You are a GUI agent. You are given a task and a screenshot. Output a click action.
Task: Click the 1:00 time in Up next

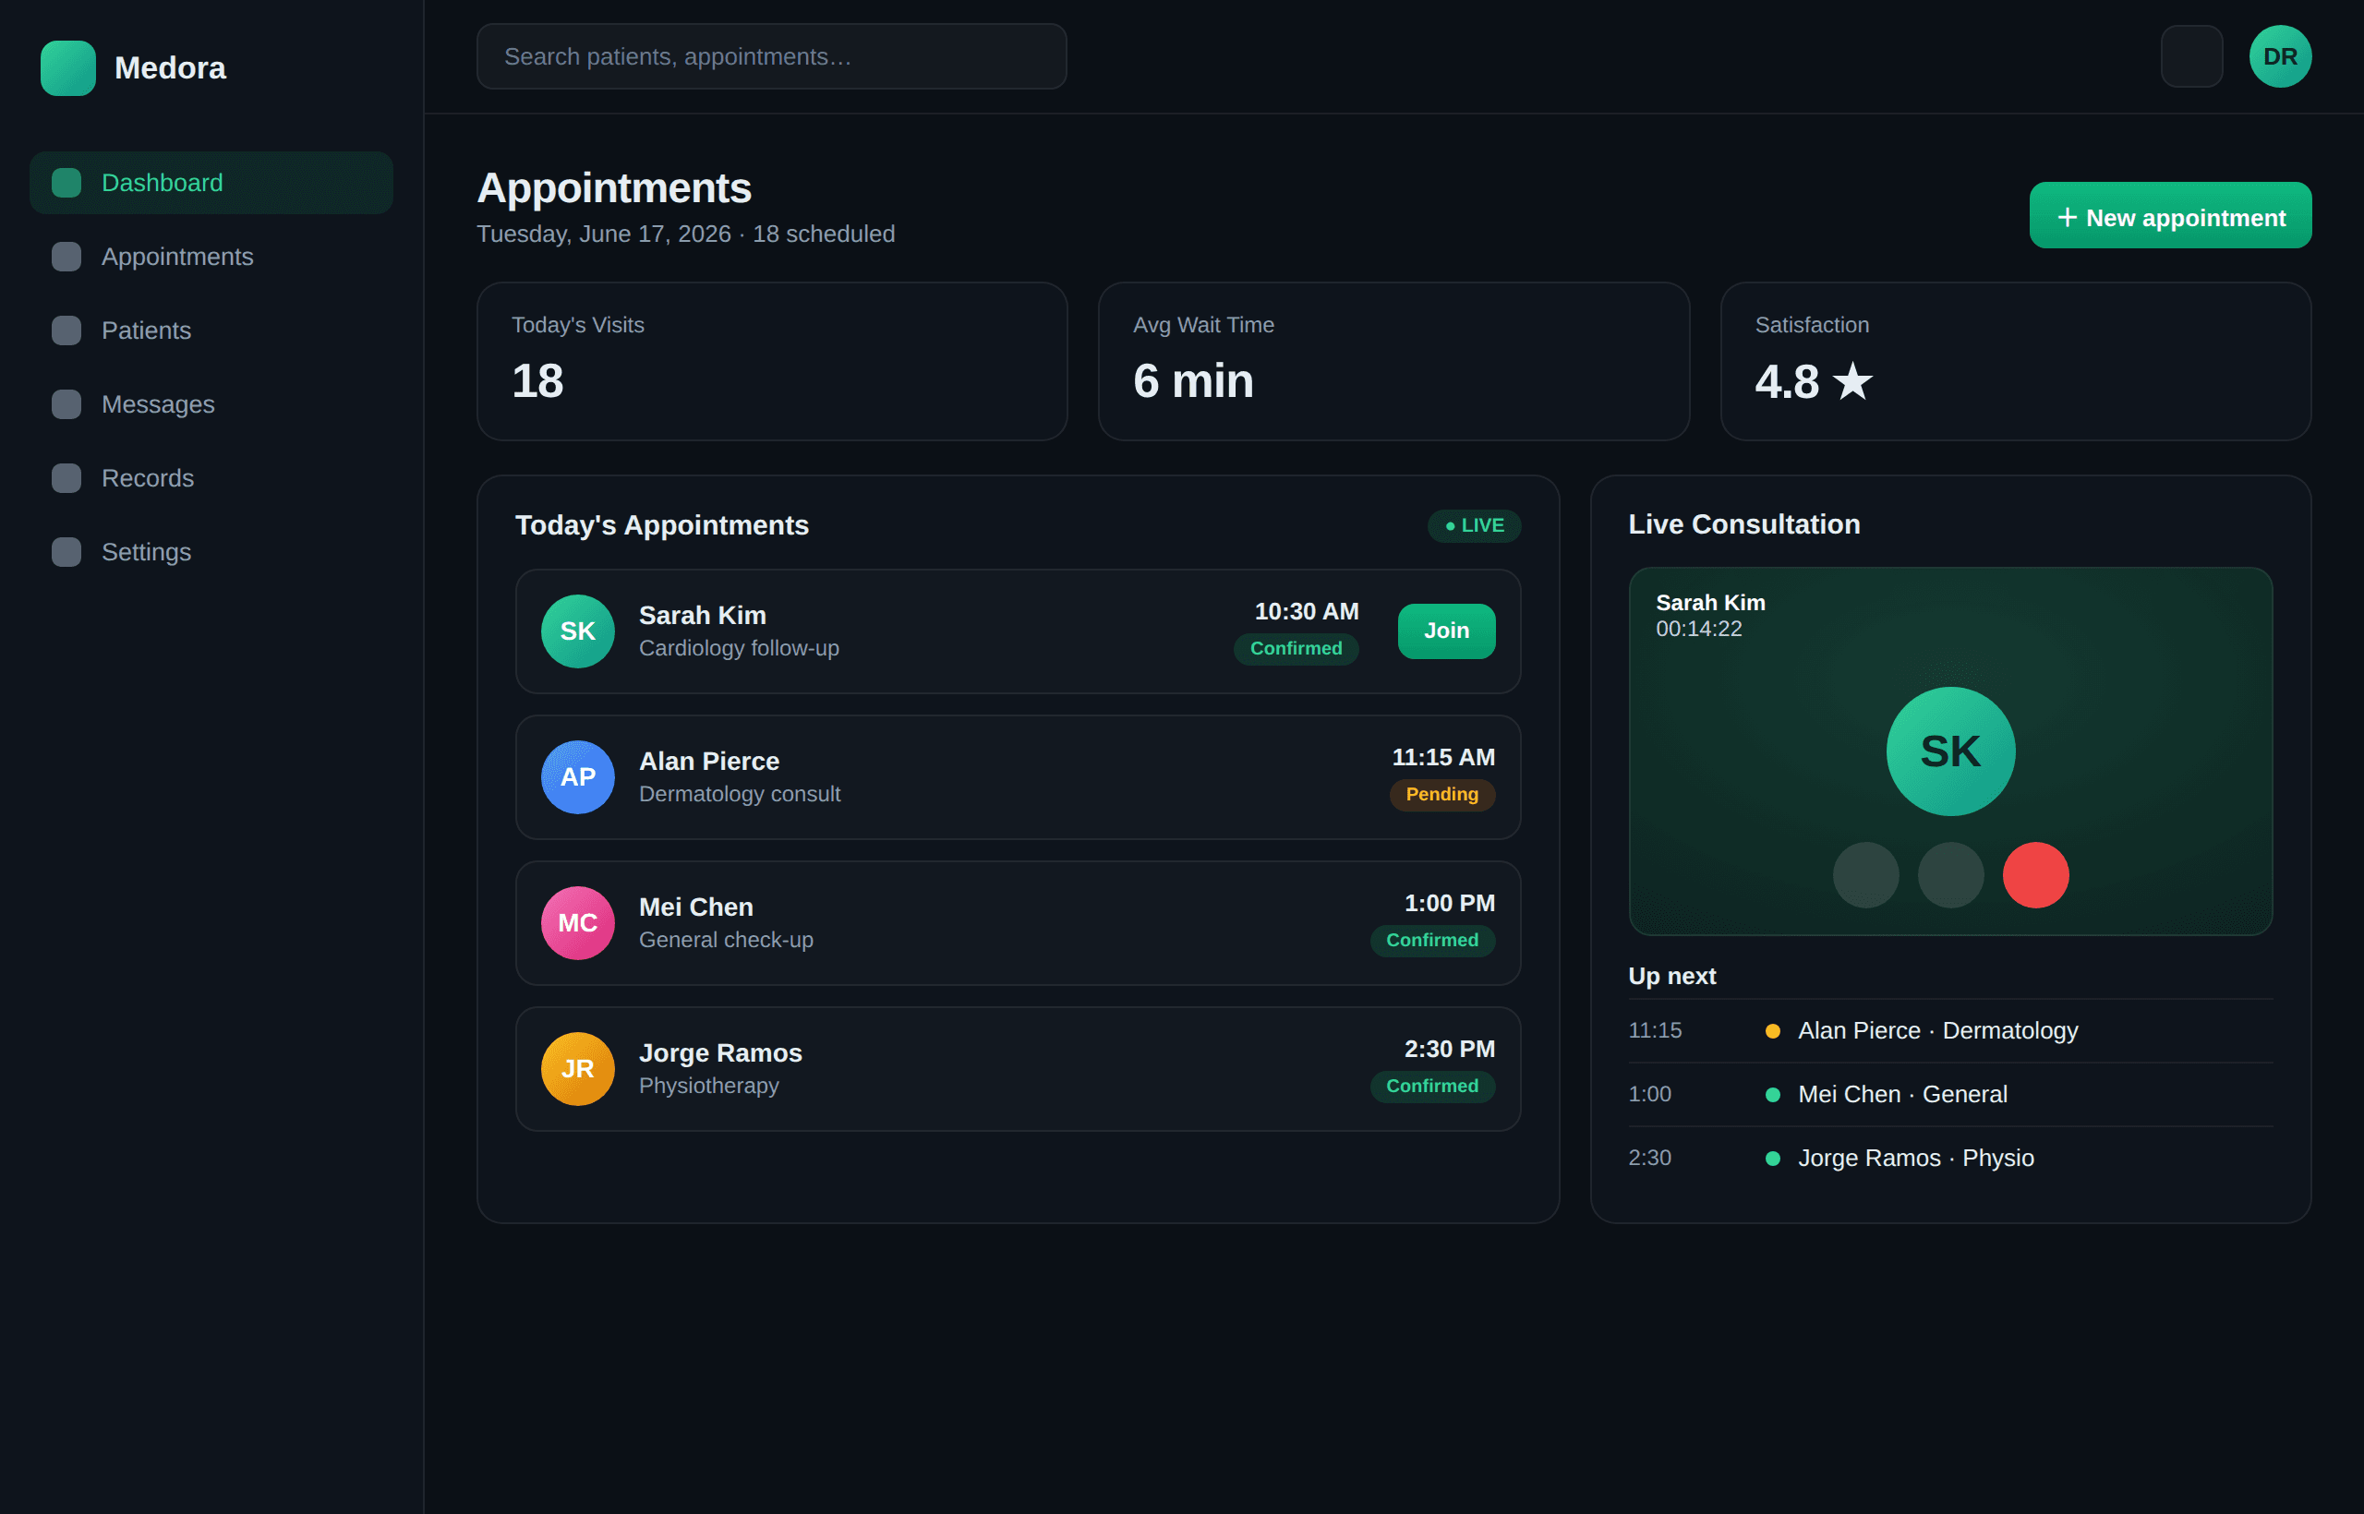(1649, 1094)
